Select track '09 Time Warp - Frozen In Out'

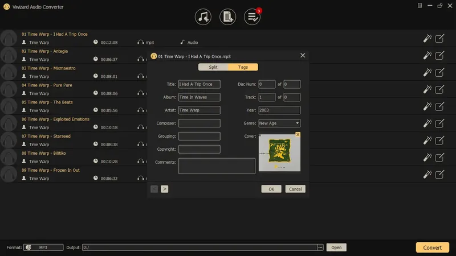click(x=50, y=170)
